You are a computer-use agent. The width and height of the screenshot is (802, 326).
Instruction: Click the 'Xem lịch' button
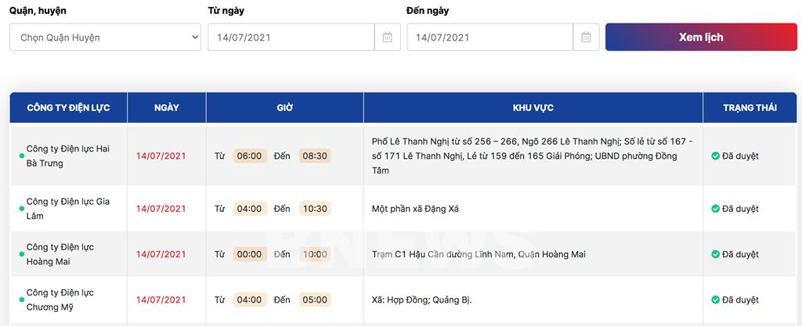700,38
